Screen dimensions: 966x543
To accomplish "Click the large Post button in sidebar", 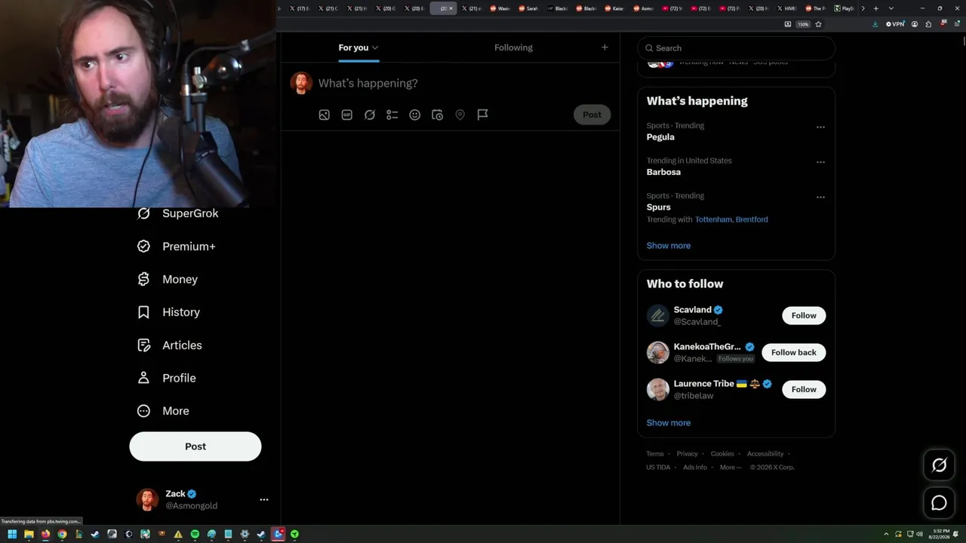I will point(195,446).
